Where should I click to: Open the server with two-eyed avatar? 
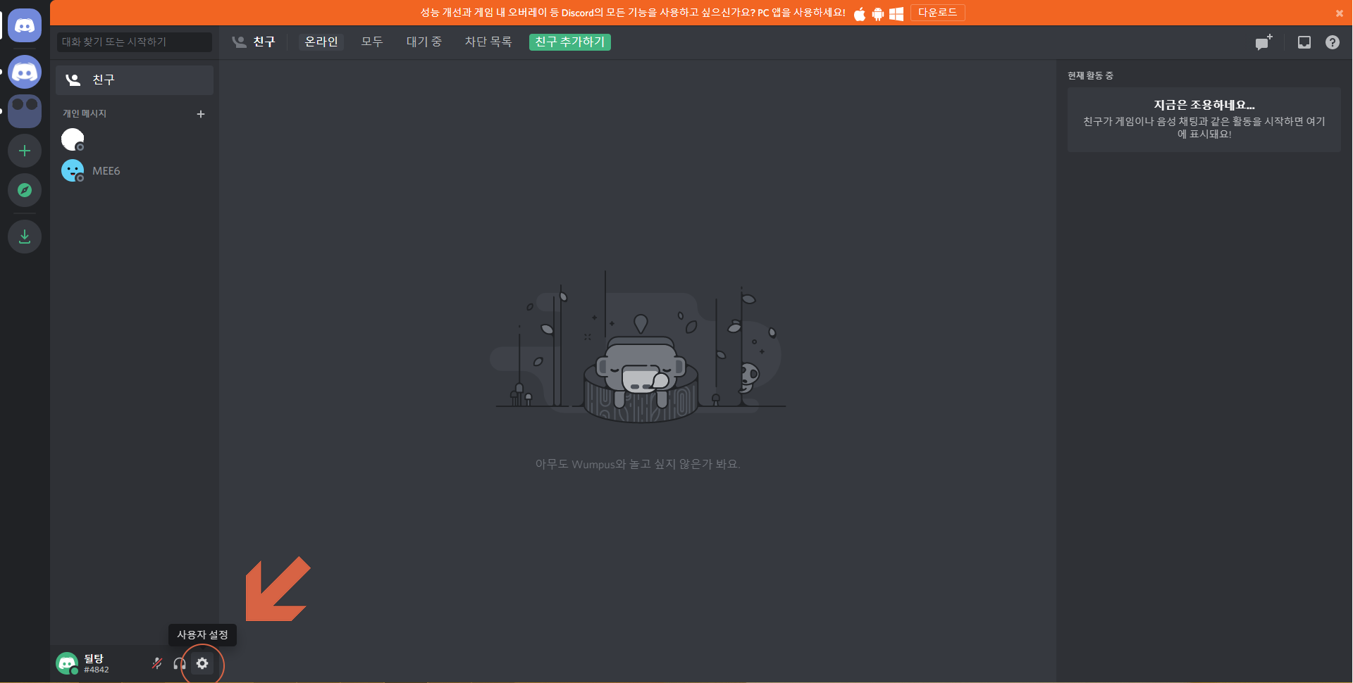[25, 111]
